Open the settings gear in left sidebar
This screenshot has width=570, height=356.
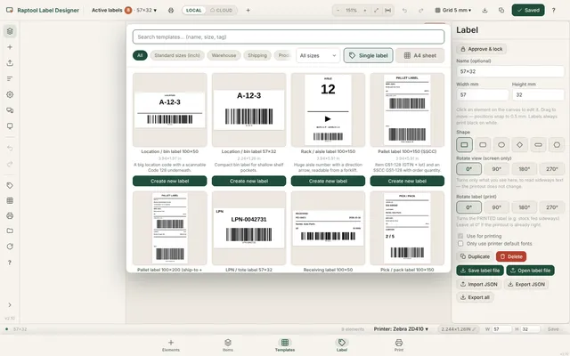pos(10,94)
